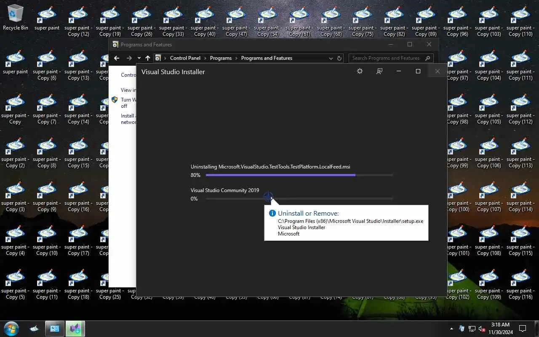
Task: Click the Control Panel breadcrumb
Action: pyautogui.click(x=185, y=58)
